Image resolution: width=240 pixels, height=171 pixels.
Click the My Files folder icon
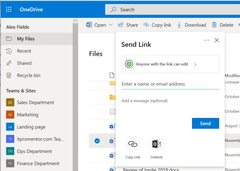(x=9, y=39)
